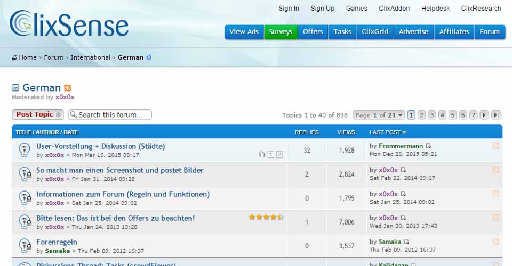The width and height of the screenshot is (512, 266).
Task: Open International breadcrumb link
Action: [x=91, y=57]
